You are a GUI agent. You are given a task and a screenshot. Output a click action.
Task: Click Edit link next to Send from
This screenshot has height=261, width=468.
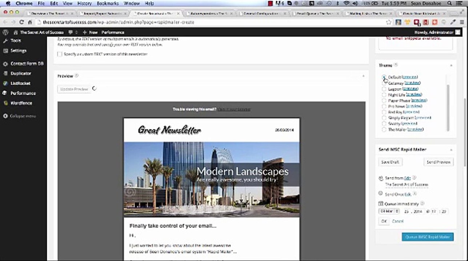(x=407, y=178)
